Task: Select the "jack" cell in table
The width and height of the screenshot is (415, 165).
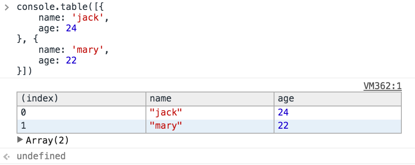Action: 210,113
